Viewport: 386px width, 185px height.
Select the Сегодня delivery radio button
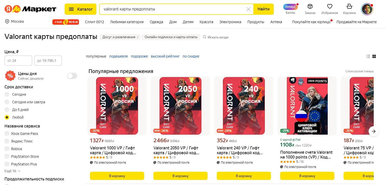click(x=7, y=94)
